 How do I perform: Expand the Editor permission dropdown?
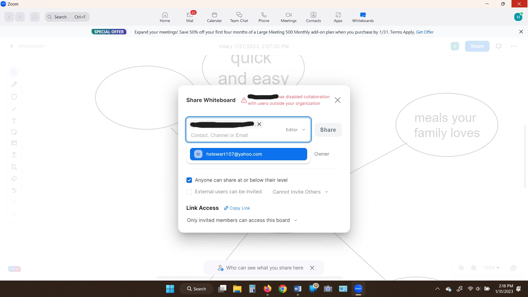pos(296,130)
